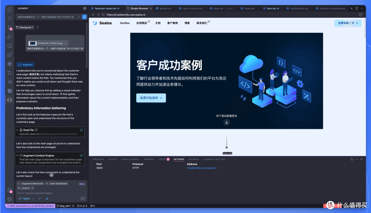
Task: Open 联系我们 in website navigation
Action: pyautogui.click(x=203, y=23)
